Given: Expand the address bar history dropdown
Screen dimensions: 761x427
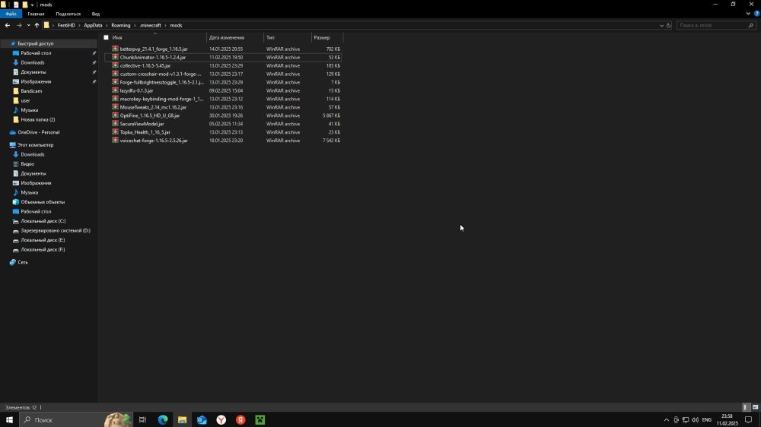Looking at the screenshot, I should (661, 25).
